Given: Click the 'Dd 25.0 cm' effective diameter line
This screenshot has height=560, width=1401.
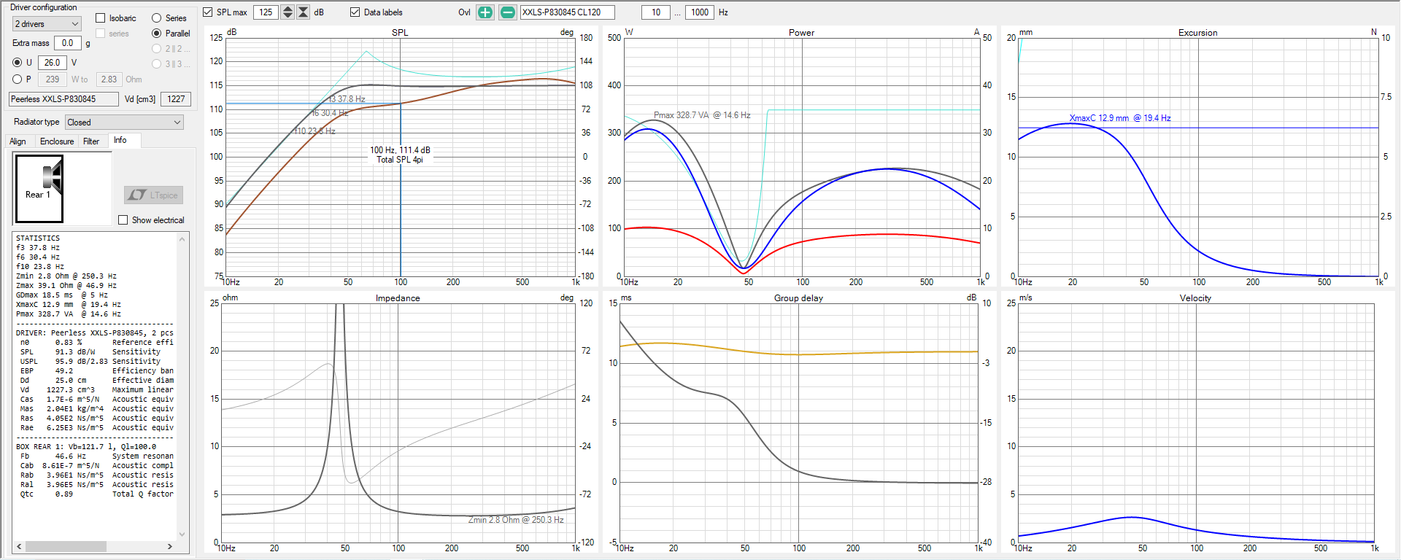Looking at the screenshot, I should click(97, 381).
